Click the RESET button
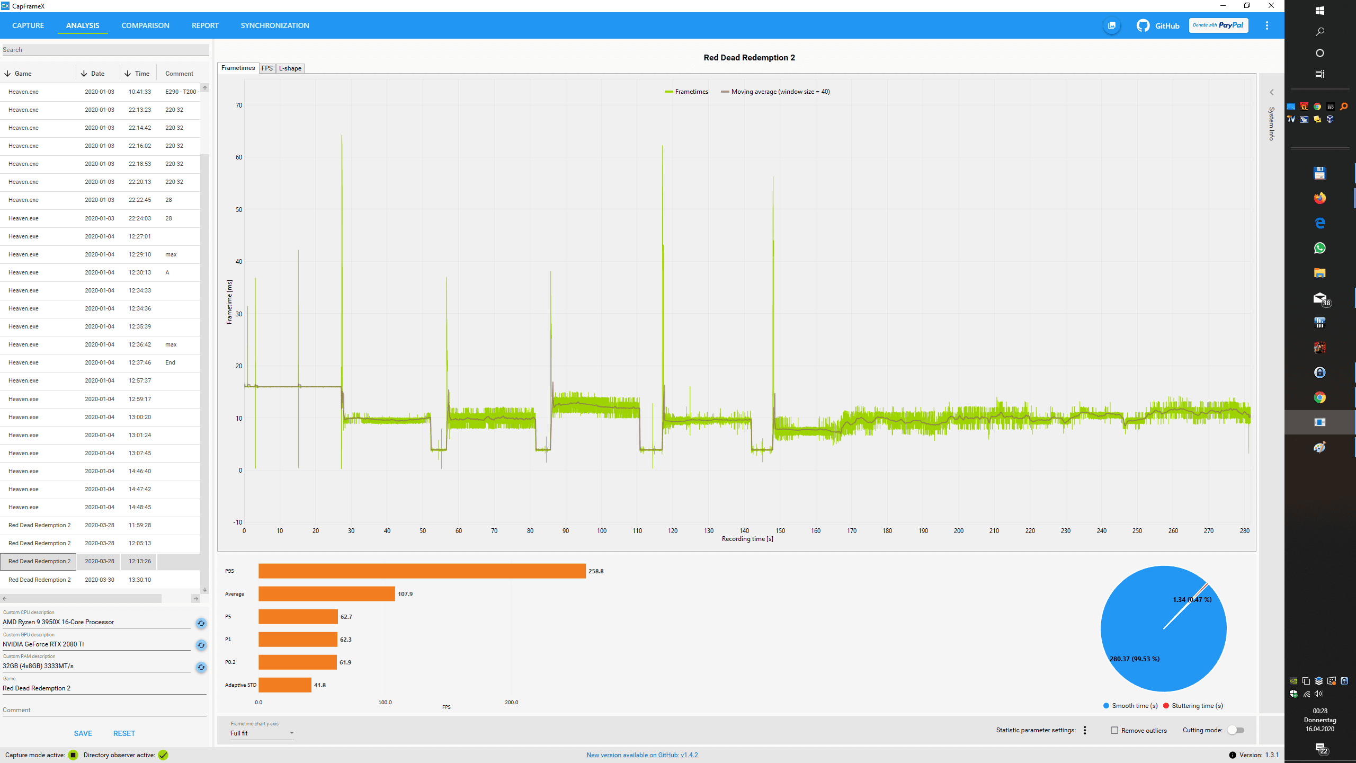 pos(124,733)
